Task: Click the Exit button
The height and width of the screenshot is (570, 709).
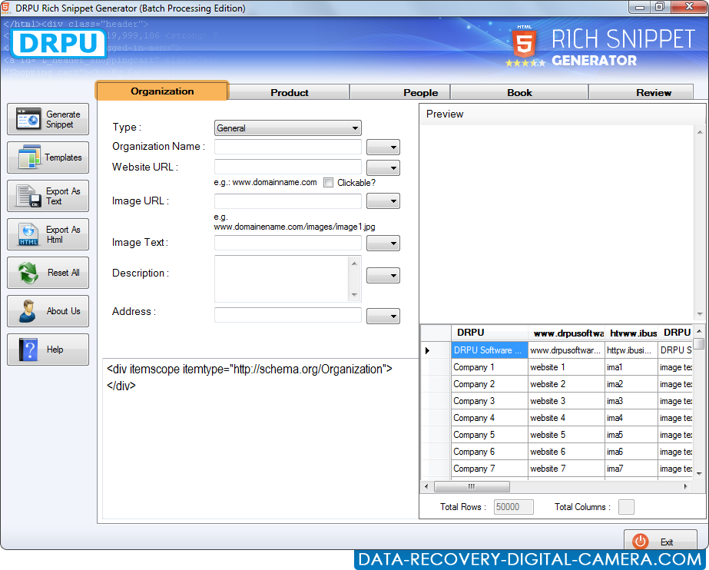Action: (x=660, y=541)
